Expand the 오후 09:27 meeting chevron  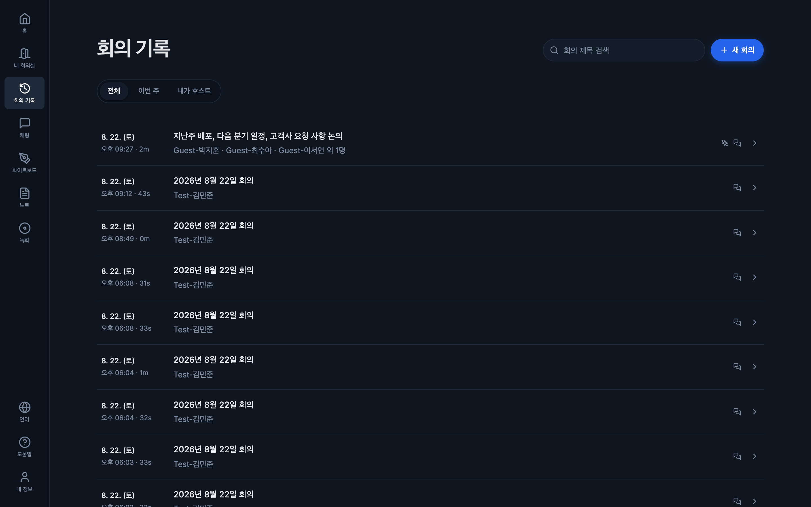pyautogui.click(x=754, y=143)
